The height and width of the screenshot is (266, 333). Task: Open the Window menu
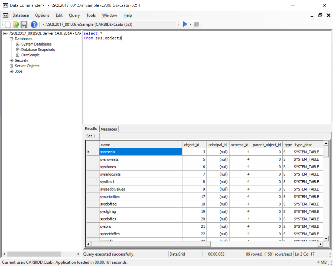[x=109, y=15]
